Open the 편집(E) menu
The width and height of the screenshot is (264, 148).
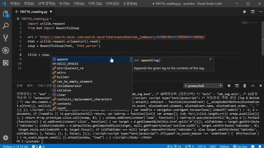click(x=29, y=4)
